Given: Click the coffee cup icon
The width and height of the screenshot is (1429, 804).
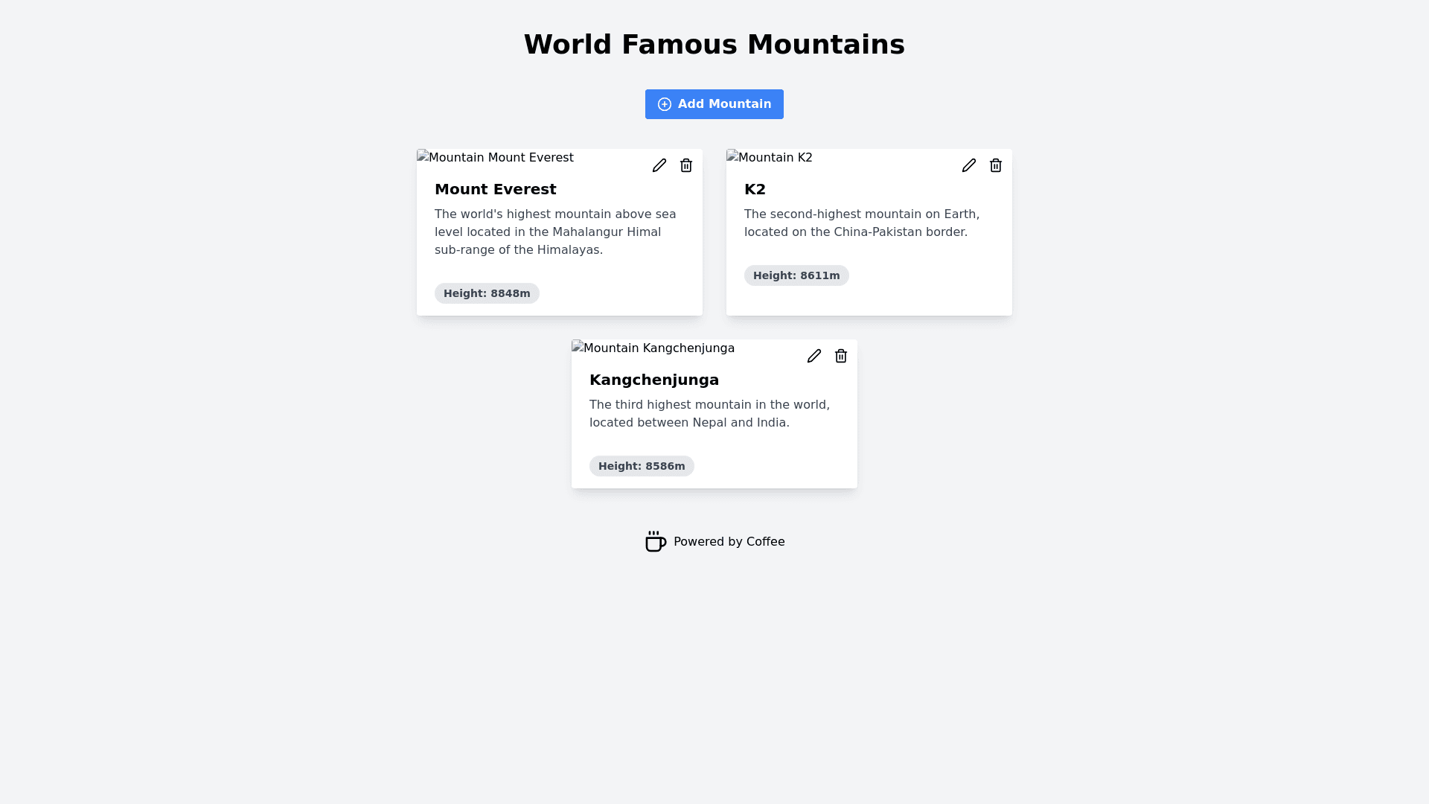Looking at the screenshot, I should point(656,542).
